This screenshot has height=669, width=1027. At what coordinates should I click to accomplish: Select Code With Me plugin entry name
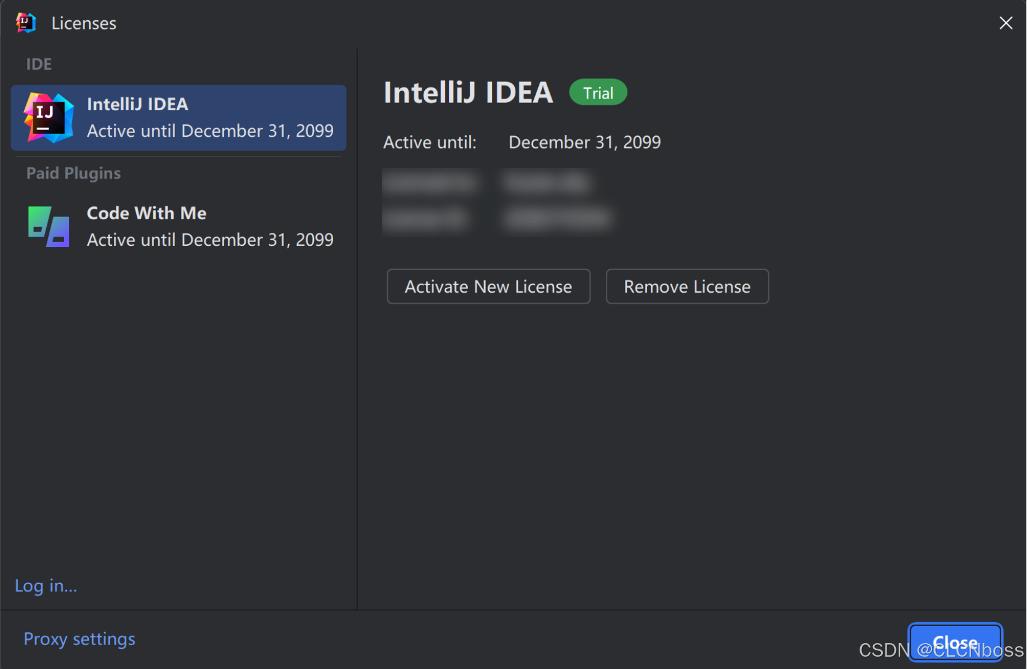[147, 213]
